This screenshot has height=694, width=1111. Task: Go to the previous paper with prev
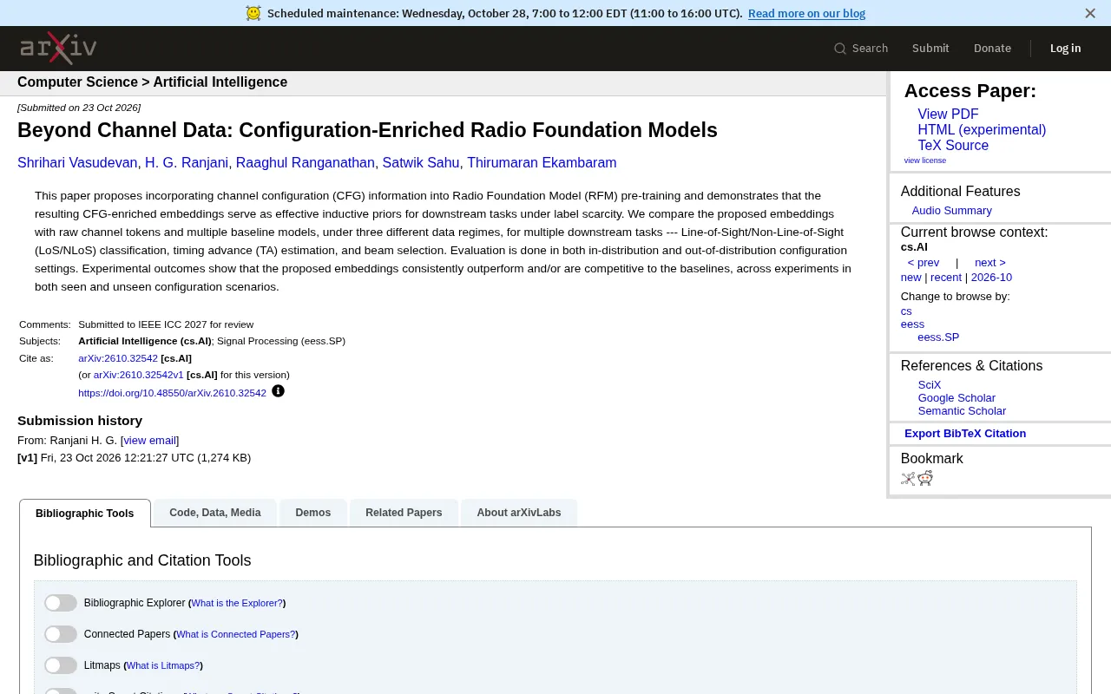924,263
